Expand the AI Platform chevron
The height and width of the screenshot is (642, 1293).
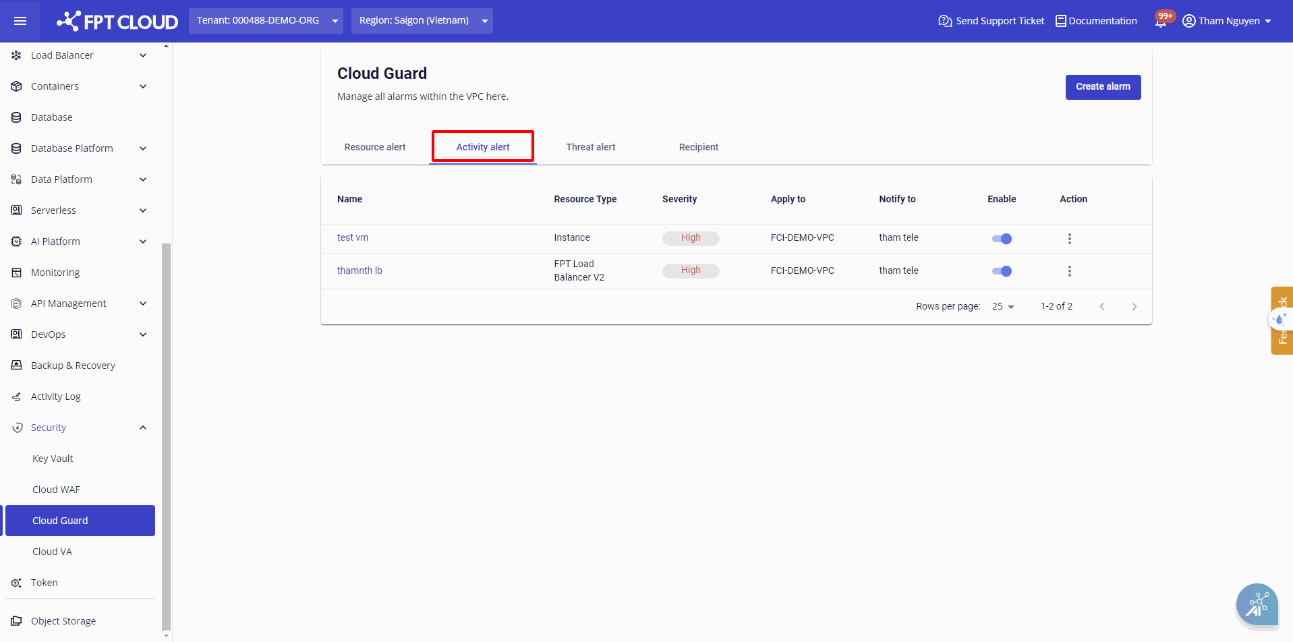143,241
